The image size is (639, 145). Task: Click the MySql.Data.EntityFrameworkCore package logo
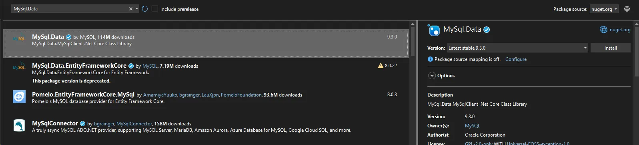pos(19,67)
